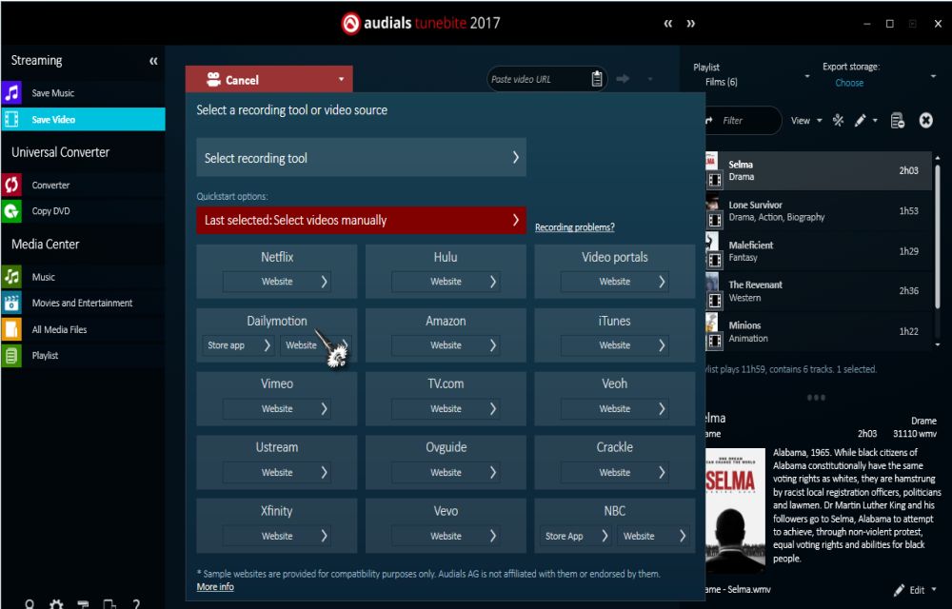This screenshot has width=952, height=609.
Task: Open the TV.com Website button
Action: point(446,409)
